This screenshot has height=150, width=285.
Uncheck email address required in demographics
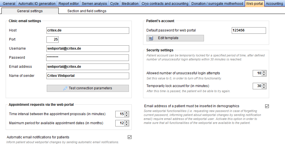(267, 106)
